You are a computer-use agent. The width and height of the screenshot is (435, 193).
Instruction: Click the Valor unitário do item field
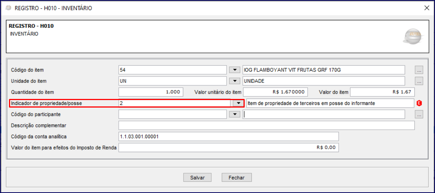coord(275,92)
